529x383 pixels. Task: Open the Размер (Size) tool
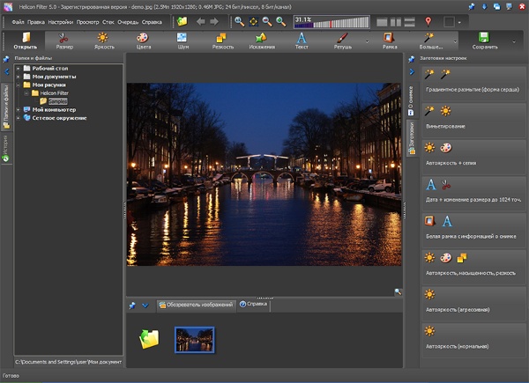click(64, 41)
